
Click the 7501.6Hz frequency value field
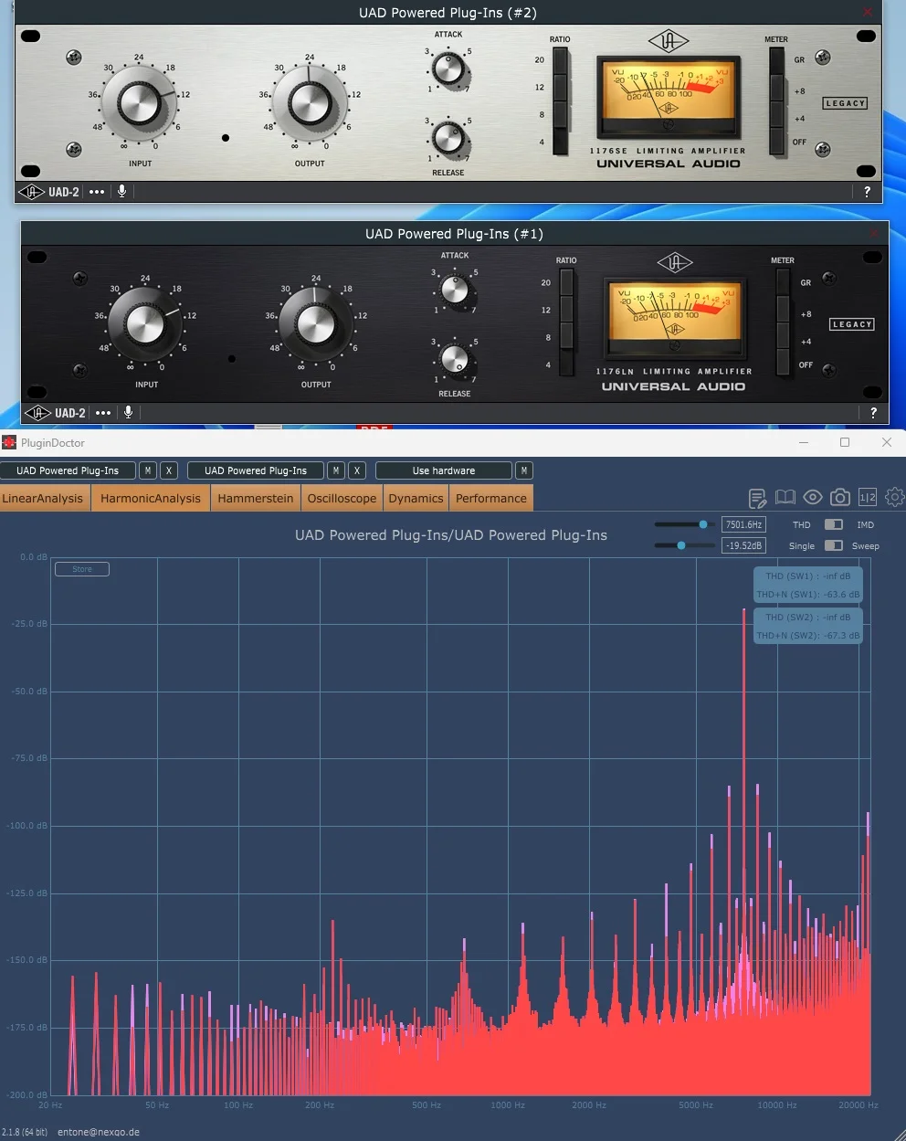743,524
